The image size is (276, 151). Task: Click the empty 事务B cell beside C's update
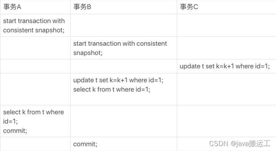tap(124, 66)
